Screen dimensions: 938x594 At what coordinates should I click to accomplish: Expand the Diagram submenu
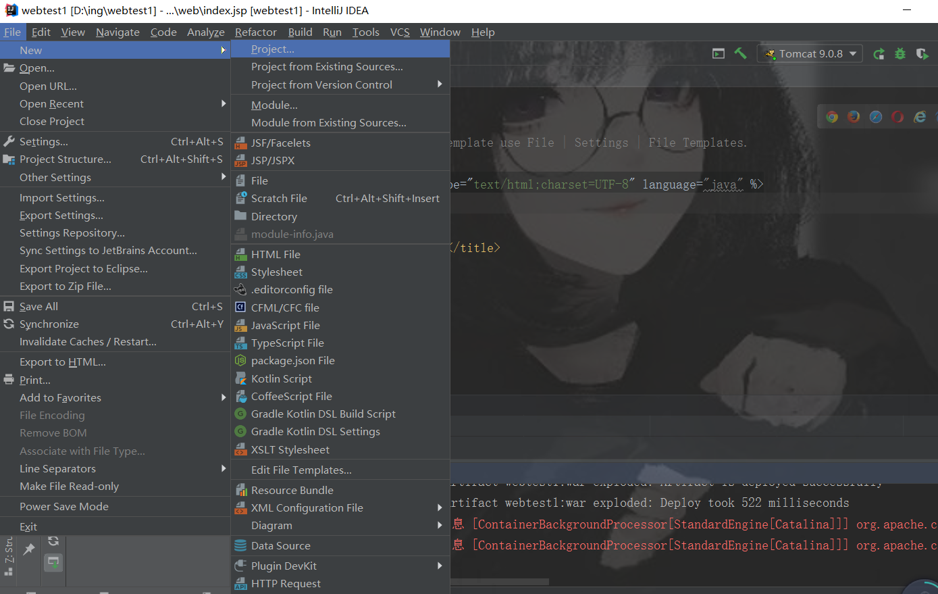[440, 525]
